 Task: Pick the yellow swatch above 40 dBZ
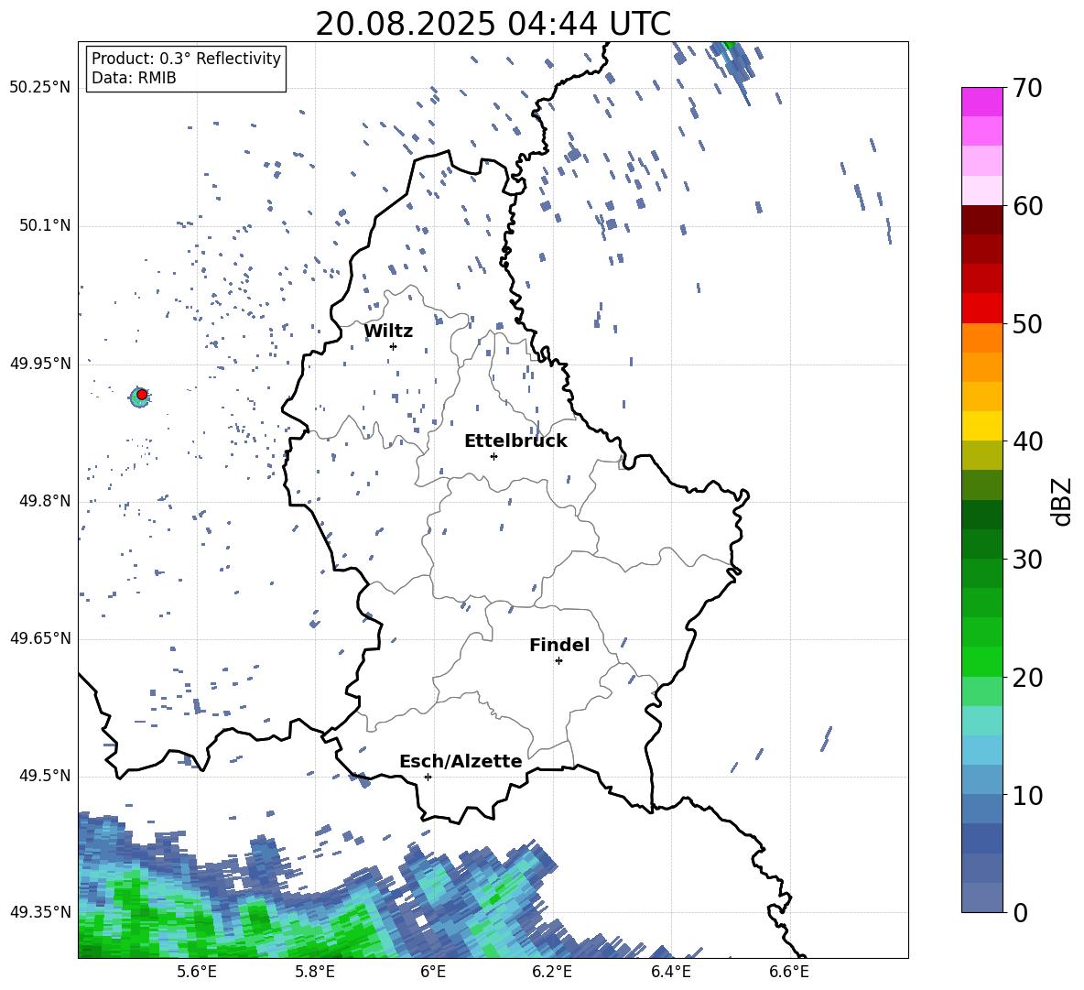tap(981, 426)
